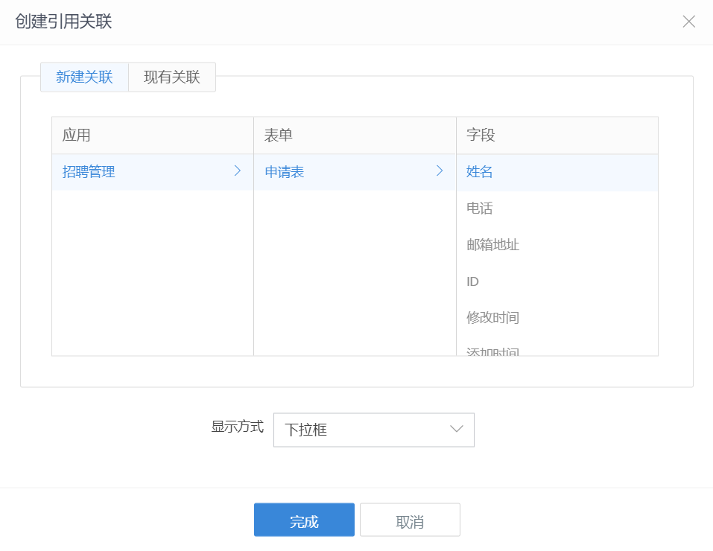Screen dimensions: 713x551
Task: Click the 应用 column header
Action: point(77,136)
